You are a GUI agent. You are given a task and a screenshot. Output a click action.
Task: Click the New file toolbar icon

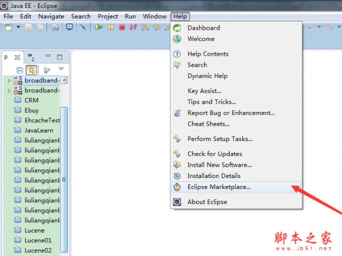9,27
